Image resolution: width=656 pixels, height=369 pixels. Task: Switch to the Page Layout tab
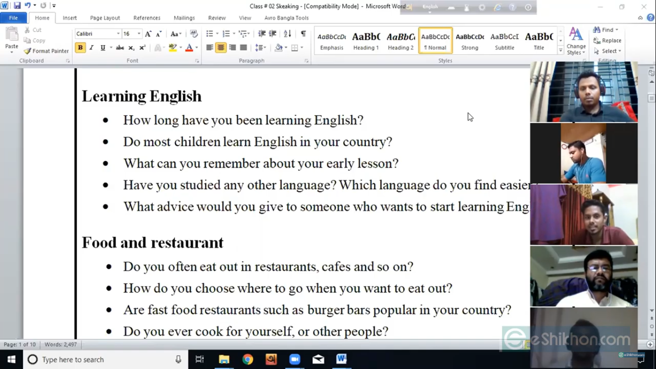(x=105, y=18)
